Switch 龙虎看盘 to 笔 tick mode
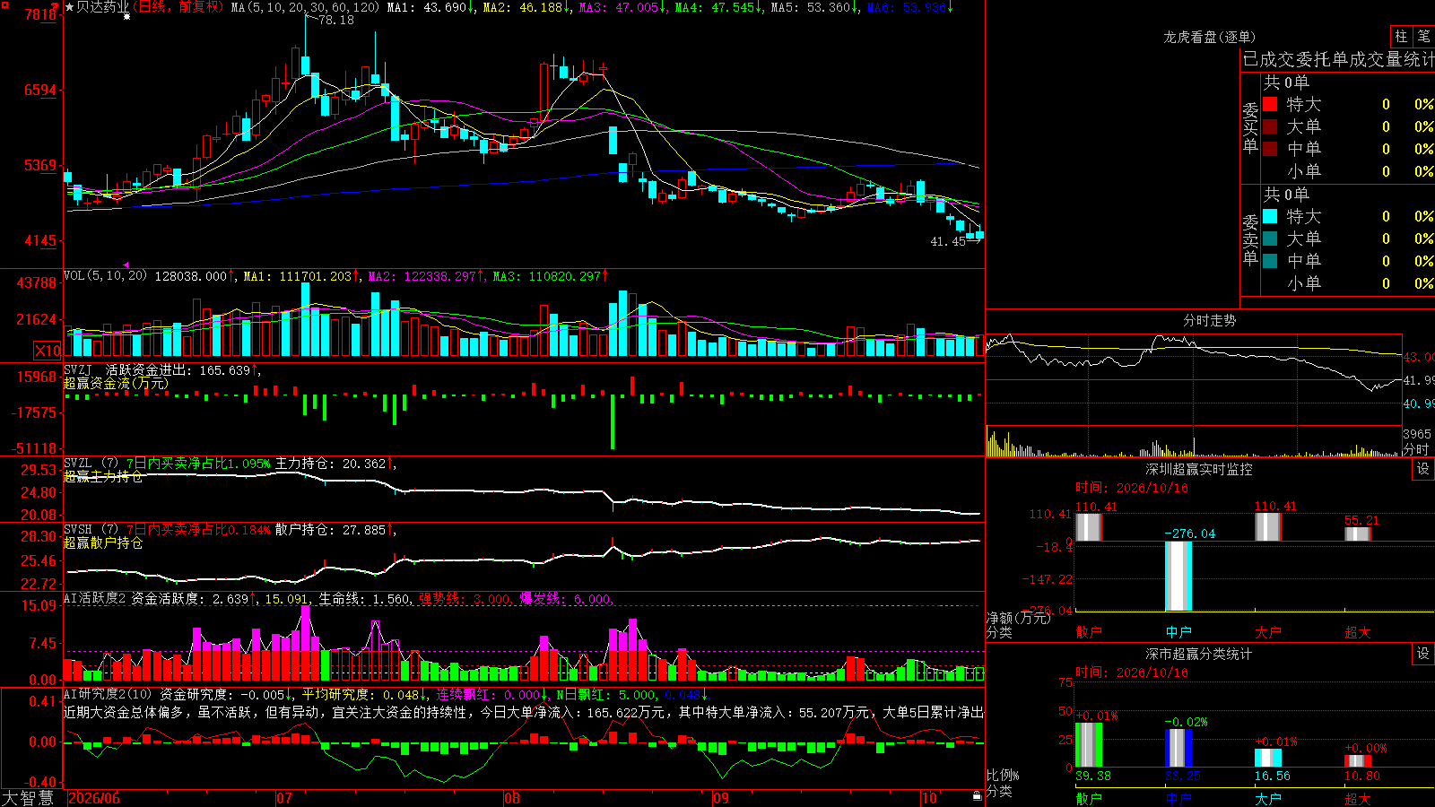The width and height of the screenshot is (1435, 807). [x=1424, y=37]
